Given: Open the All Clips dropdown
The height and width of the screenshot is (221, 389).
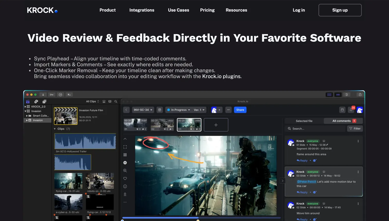Looking at the screenshot, I should [92, 101].
